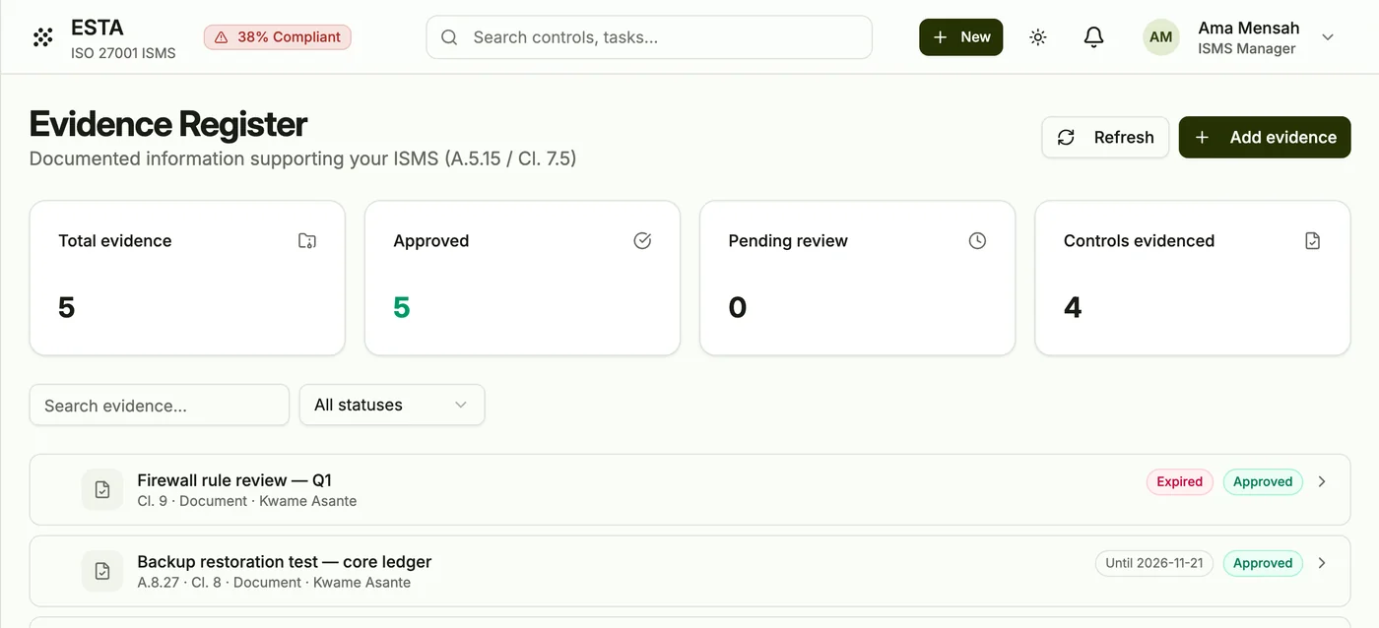Open the 38% Compliant status badge
The height and width of the screenshot is (628, 1379).
[278, 37]
